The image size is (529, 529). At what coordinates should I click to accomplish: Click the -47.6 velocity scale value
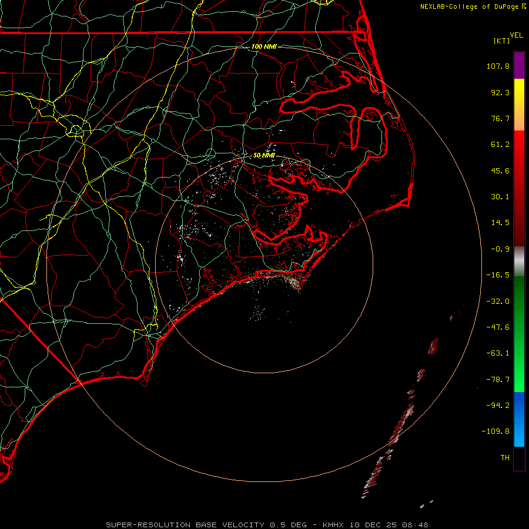click(498, 327)
